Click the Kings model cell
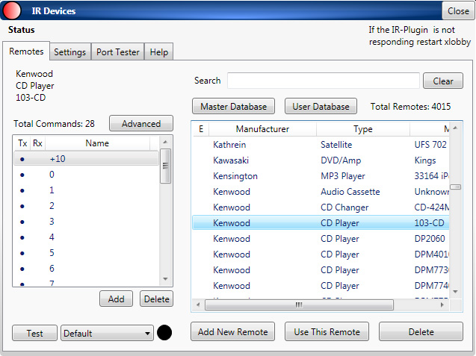Image resolution: width=476 pixels, height=356 pixels. pos(425,160)
